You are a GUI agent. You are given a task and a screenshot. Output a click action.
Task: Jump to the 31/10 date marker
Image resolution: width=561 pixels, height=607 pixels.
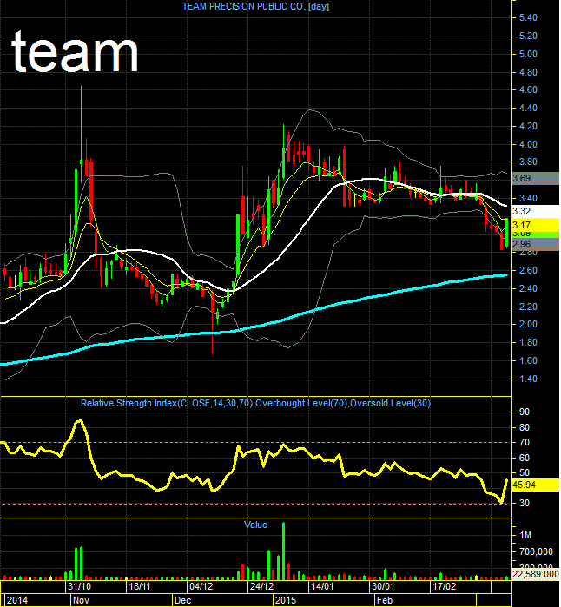(79, 586)
